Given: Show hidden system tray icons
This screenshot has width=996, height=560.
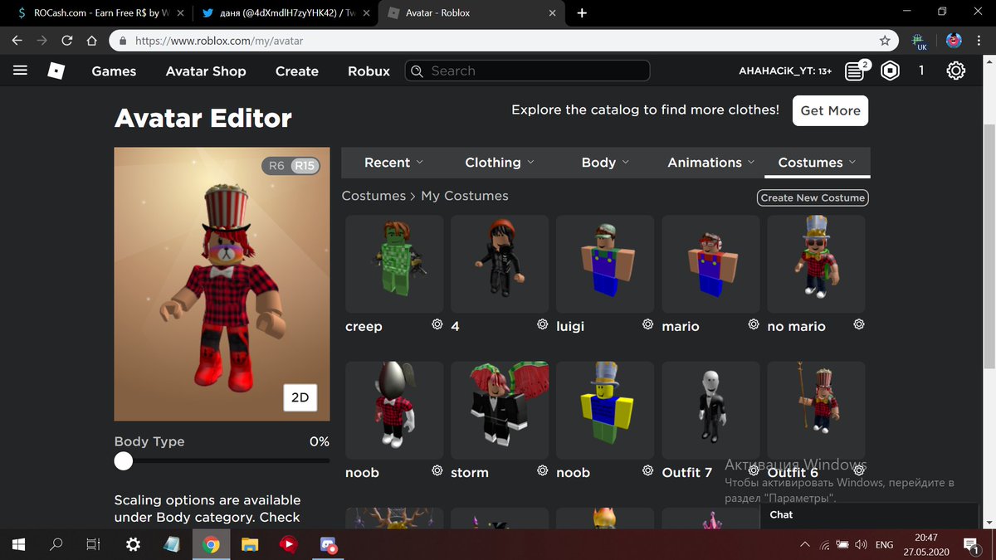Looking at the screenshot, I should click(x=804, y=545).
